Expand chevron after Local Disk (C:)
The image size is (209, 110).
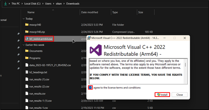pyautogui.click(x=43, y=4)
